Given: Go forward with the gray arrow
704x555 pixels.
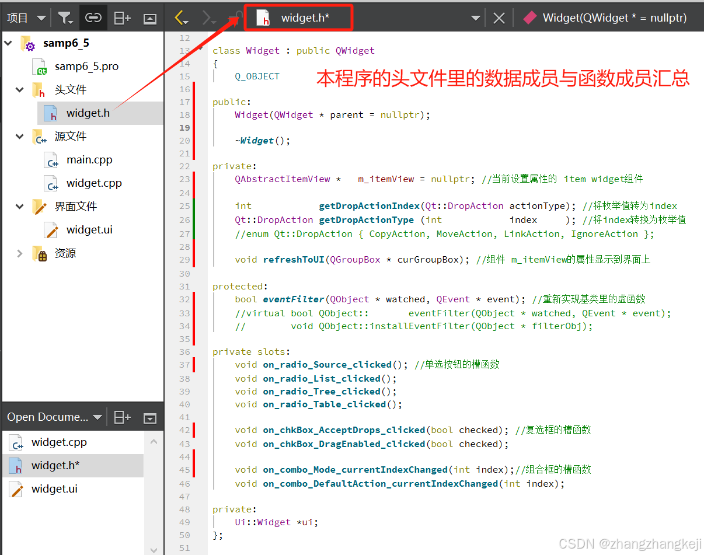Looking at the screenshot, I should [208, 18].
